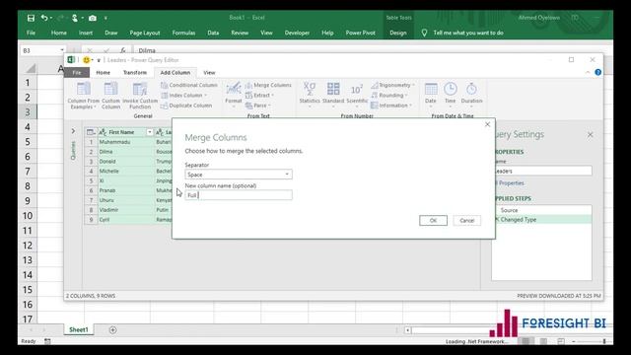Click the macro record icon in status bar
Image resolution: width=631 pixels, height=355 pixels.
tap(47, 341)
